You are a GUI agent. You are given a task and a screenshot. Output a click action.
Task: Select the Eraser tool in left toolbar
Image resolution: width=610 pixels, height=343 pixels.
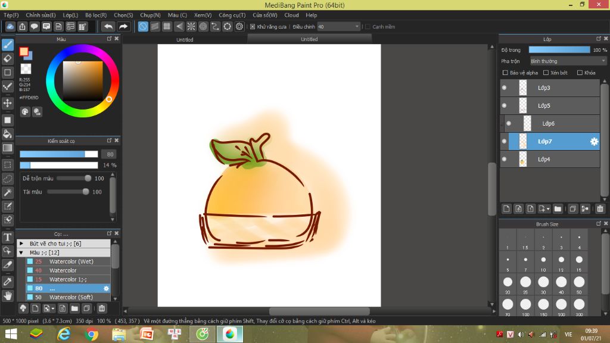tap(8, 58)
